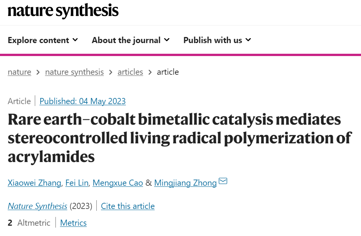Go to nature breadcrumb link
The height and width of the screenshot is (236, 361).
(20, 72)
